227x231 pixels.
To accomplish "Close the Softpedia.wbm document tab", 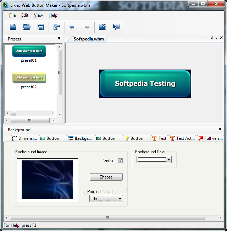I will point(221,38).
